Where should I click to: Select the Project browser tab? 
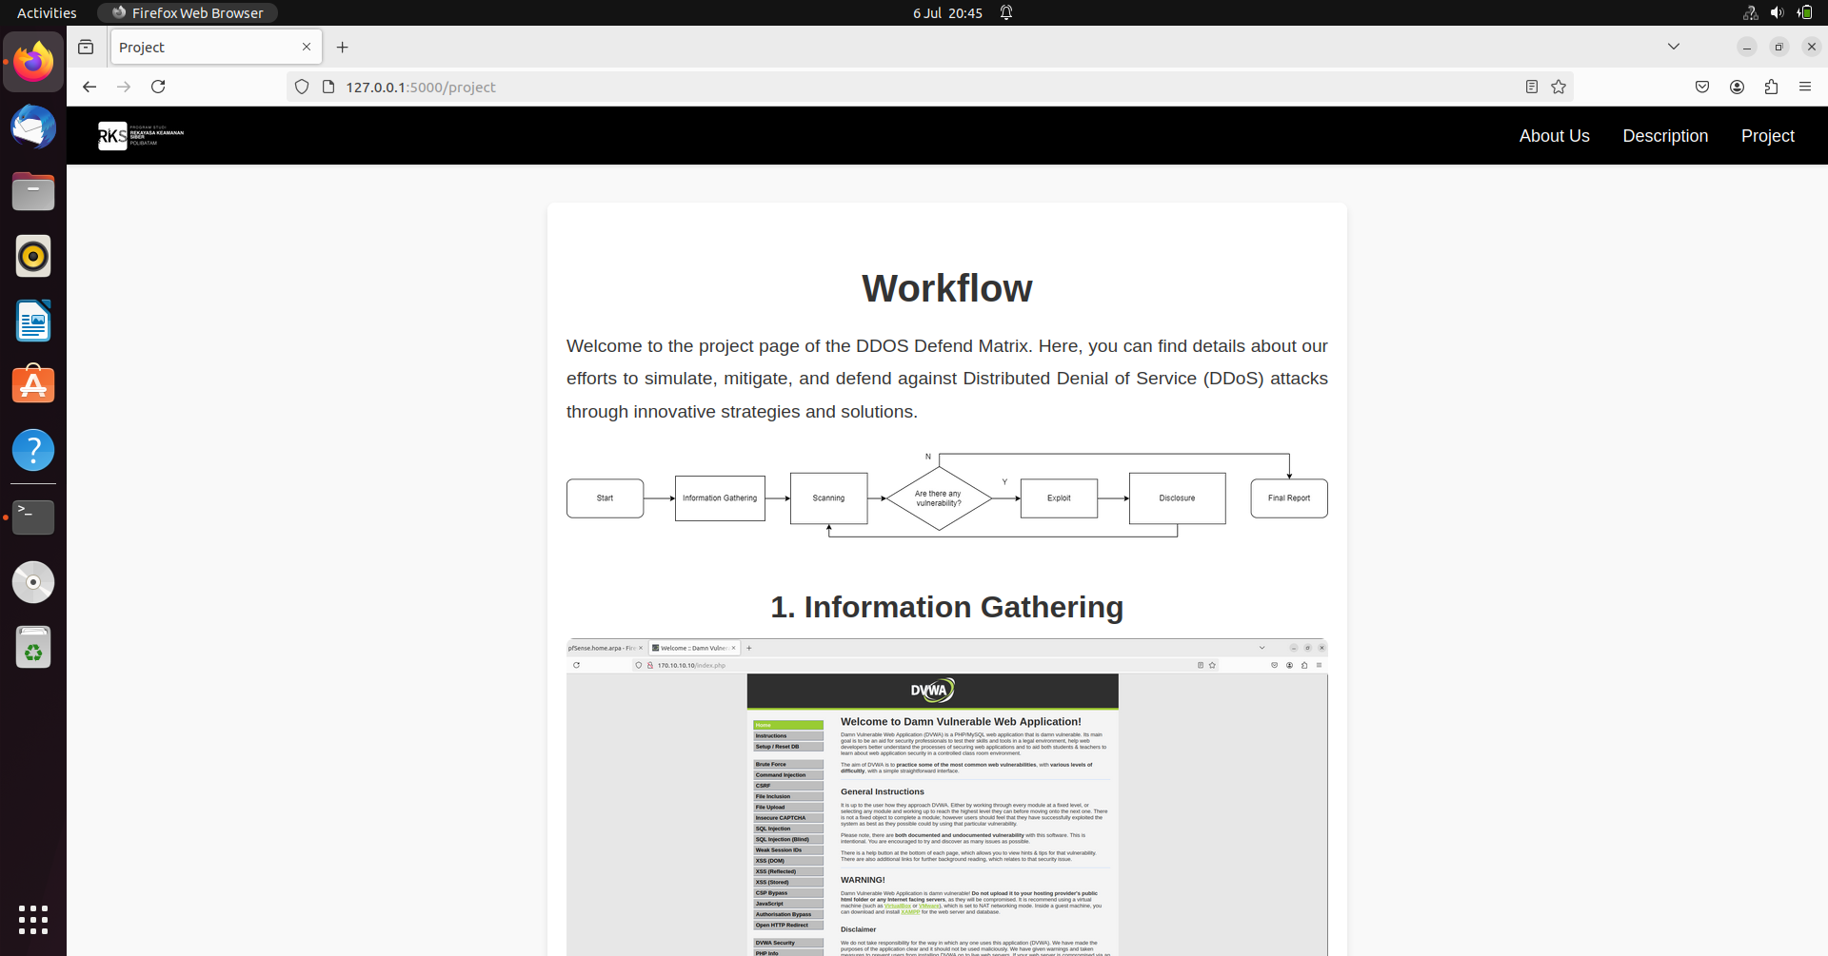(x=216, y=47)
